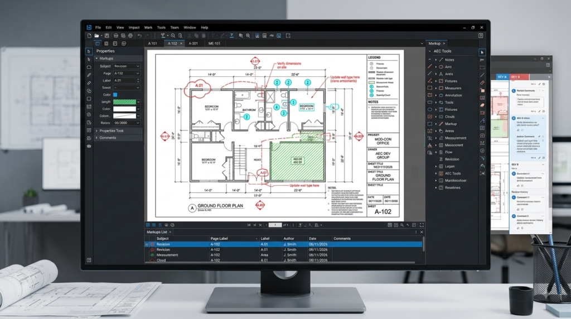Image resolution: width=571 pixels, height=319 pixels.
Task: Select the Measurement row in Markups List
Action: 283,255
